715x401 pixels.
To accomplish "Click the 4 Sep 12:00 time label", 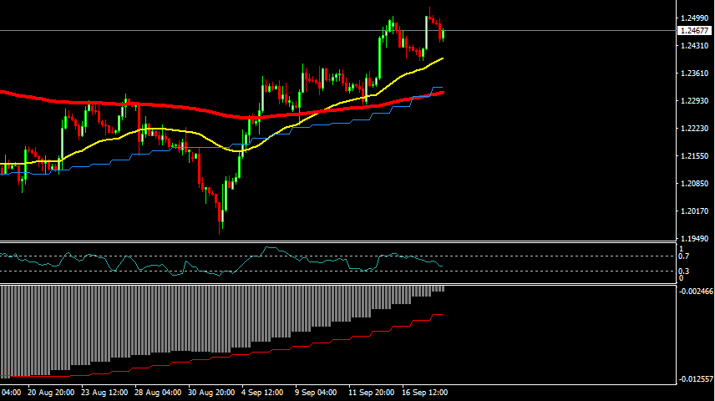I will coord(262,393).
